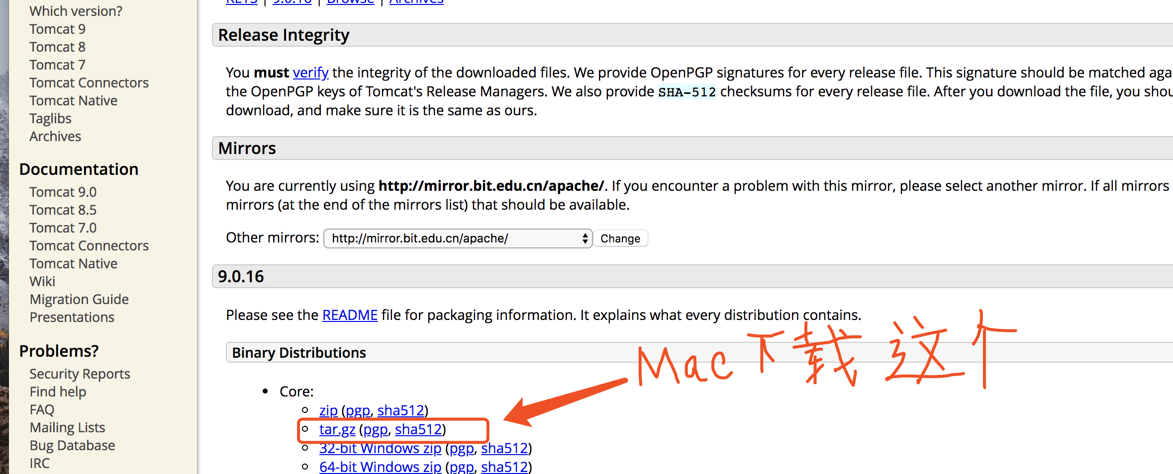Open the sidebar Archives link
This screenshot has height=474, width=1173.
click(x=55, y=136)
